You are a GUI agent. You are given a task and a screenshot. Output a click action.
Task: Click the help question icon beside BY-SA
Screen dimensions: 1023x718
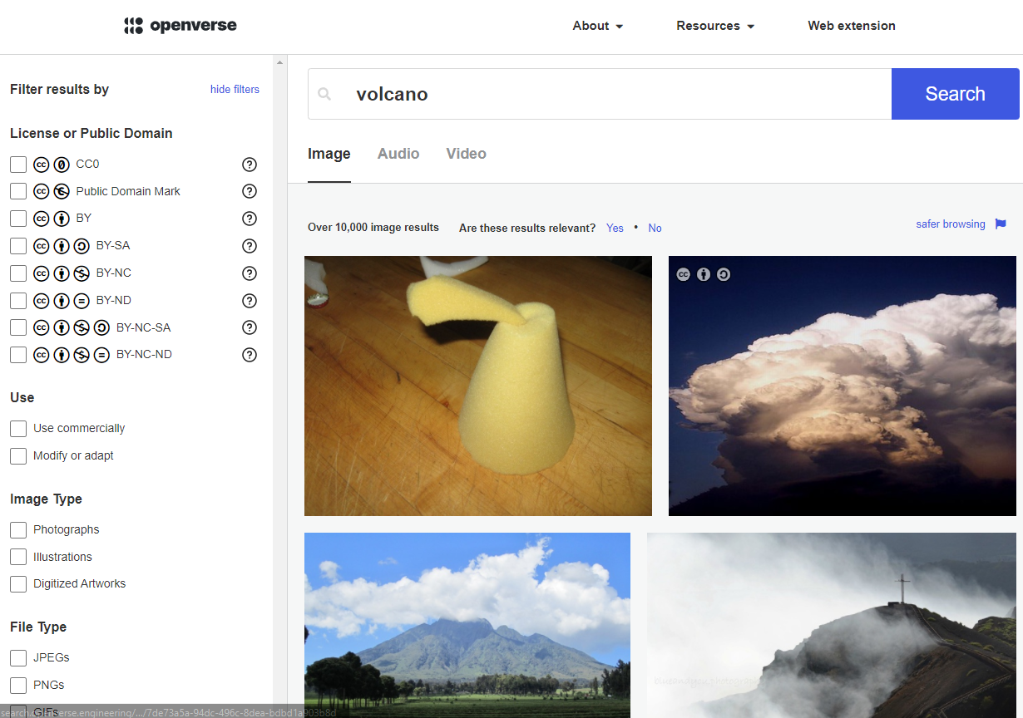point(250,246)
